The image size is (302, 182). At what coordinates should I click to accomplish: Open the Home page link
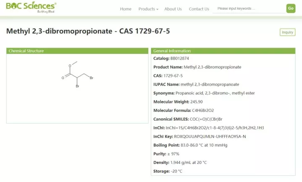[126, 9]
